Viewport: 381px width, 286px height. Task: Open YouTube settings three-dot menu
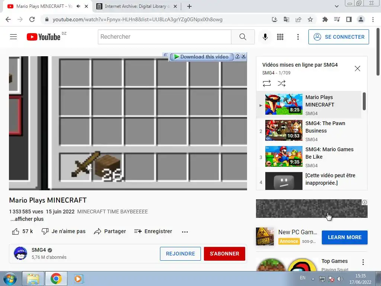coord(298,37)
